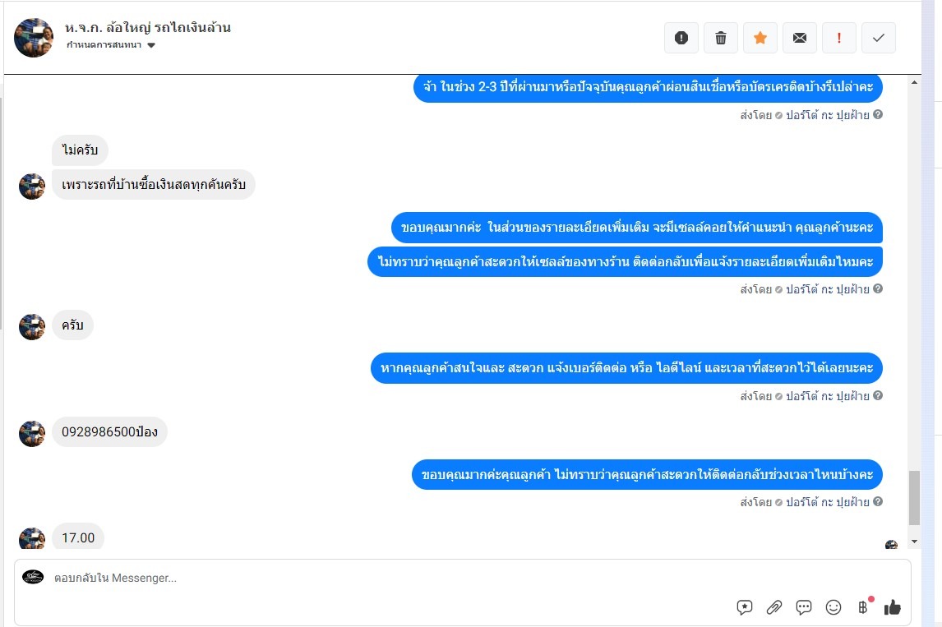Screen dimensions: 942x627
Task: Click the baht payment request icon
Action: click(862, 607)
